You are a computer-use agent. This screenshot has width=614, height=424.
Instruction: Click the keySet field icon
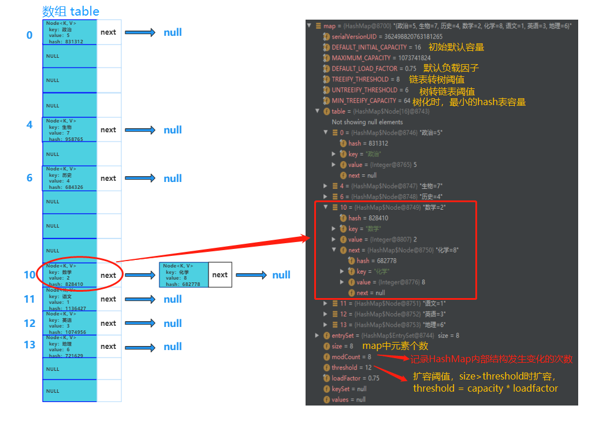[x=326, y=389]
